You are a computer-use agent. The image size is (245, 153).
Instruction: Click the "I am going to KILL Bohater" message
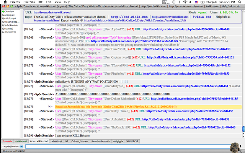[x=72, y=135]
